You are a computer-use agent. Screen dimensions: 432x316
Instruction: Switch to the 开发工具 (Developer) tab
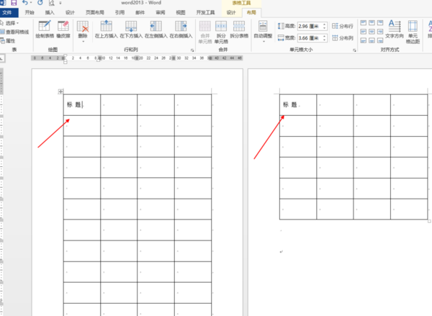205,12
